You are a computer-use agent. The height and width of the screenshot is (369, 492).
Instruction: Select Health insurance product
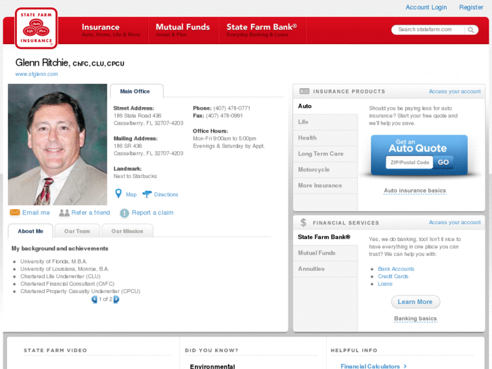[326, 138]
